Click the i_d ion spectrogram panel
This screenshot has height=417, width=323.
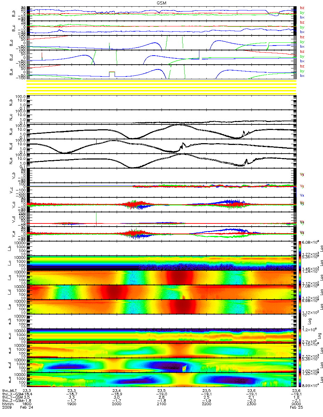tap(161, 292)
